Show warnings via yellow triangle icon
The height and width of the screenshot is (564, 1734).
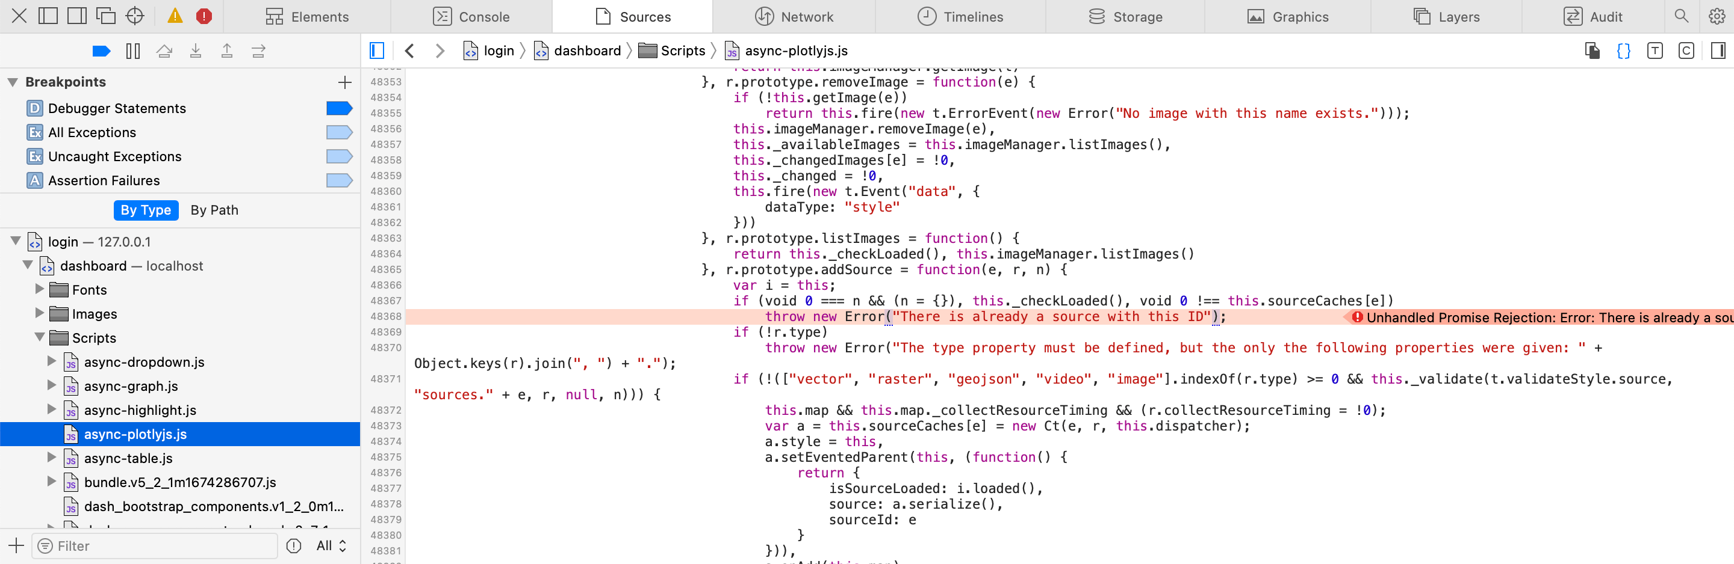[175, 16]
